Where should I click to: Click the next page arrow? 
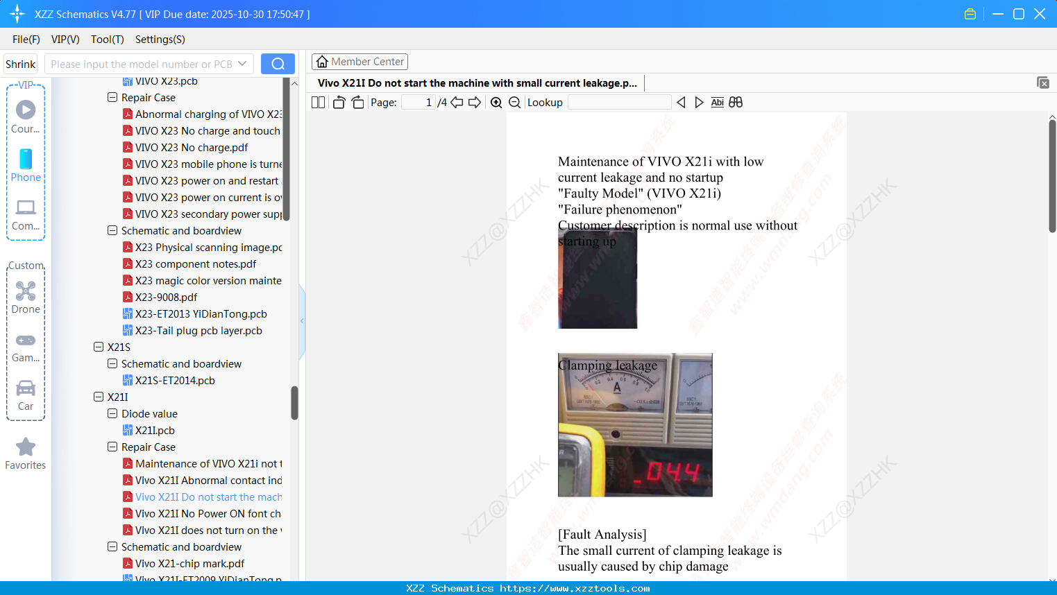[474, 102]
